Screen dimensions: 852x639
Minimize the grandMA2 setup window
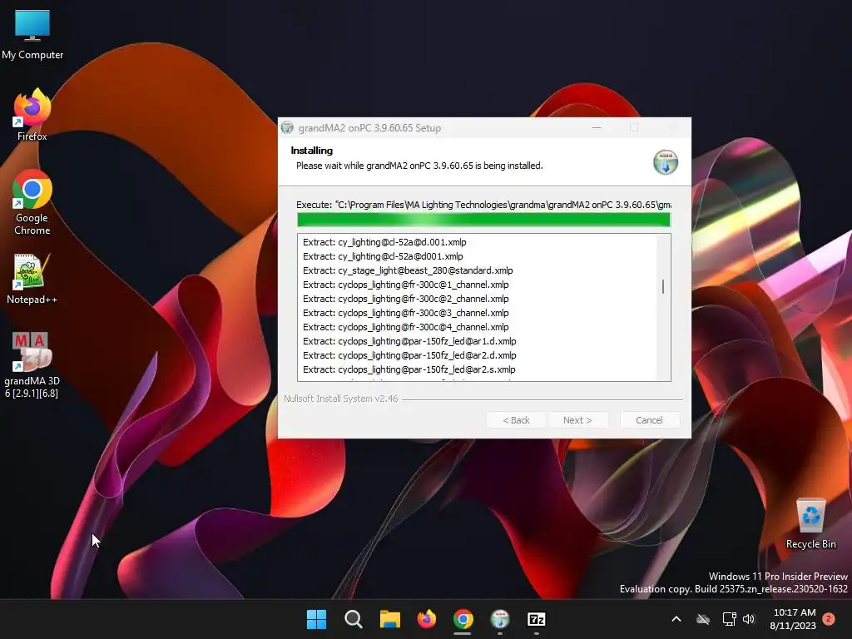click(x=597, y=127)
